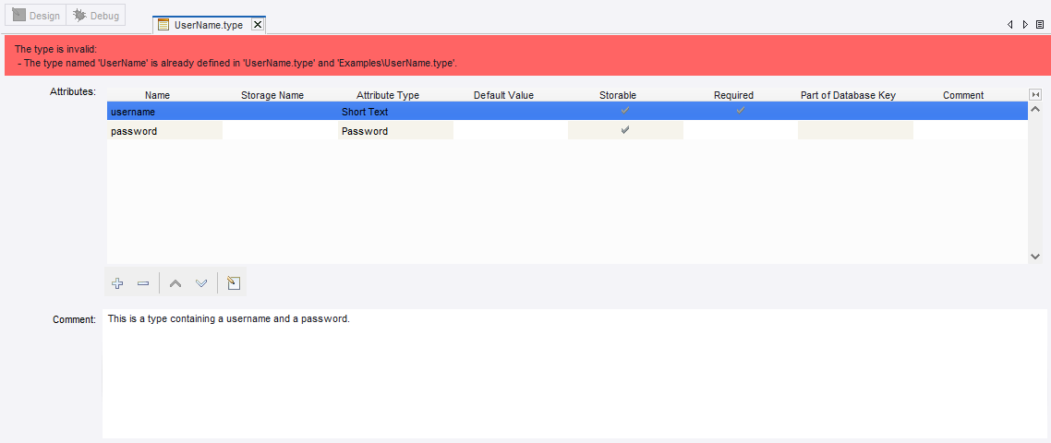Open the list of open tabs
Screen dimensions: 1051x443
coord(1040,25)
